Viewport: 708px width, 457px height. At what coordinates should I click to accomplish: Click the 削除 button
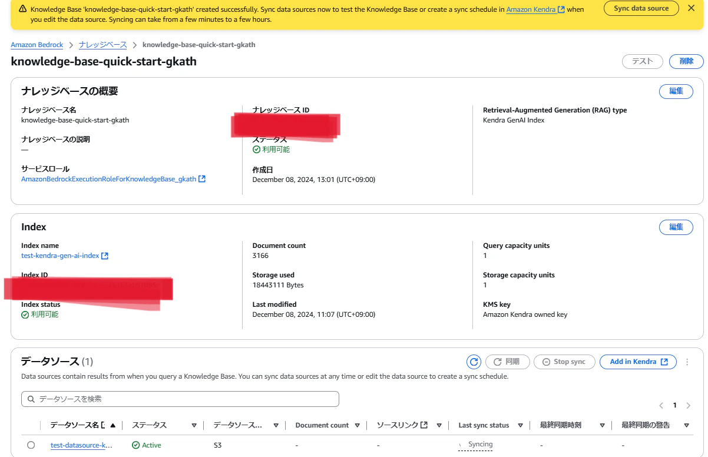coord(686,61)
